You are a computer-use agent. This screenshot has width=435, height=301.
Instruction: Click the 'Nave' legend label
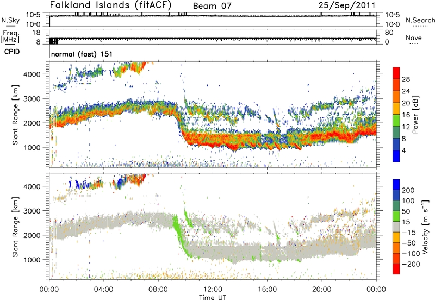pos(414,37)
